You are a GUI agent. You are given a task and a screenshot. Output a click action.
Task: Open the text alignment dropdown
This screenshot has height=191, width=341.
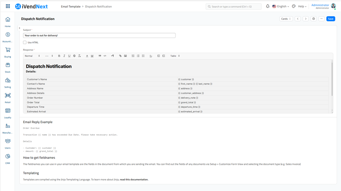pyautogui.click(x=151, y=56)
